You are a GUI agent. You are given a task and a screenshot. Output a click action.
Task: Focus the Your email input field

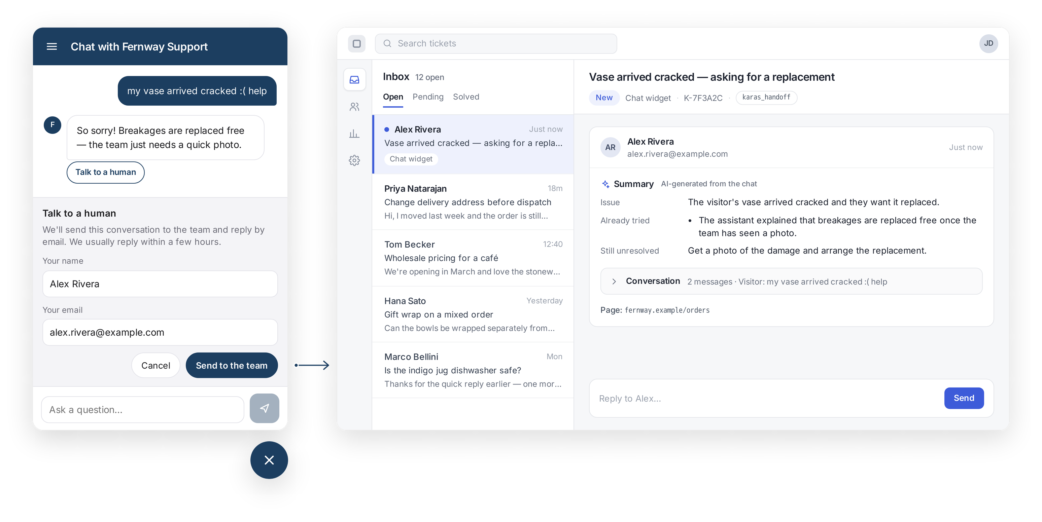pyautogui.click(x=160, y=332)
